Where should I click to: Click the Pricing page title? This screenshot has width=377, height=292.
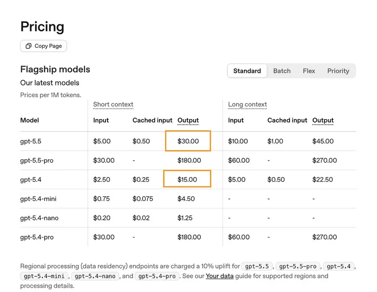(x=42, y=26)
